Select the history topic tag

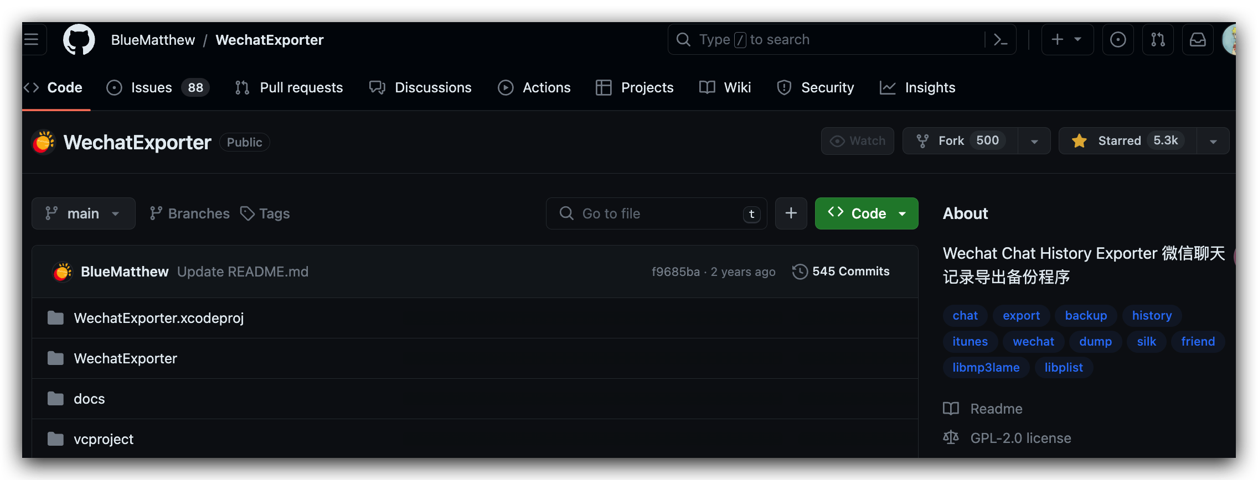[x=1152, y=315]
